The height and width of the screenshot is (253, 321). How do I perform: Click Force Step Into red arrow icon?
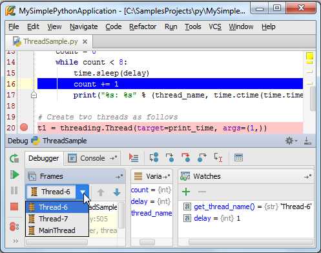186,157
